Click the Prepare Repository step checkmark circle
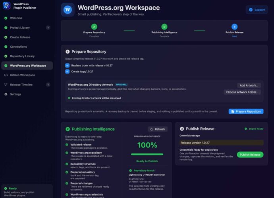Viewport: 274px width, 198px height. point(94,27)
